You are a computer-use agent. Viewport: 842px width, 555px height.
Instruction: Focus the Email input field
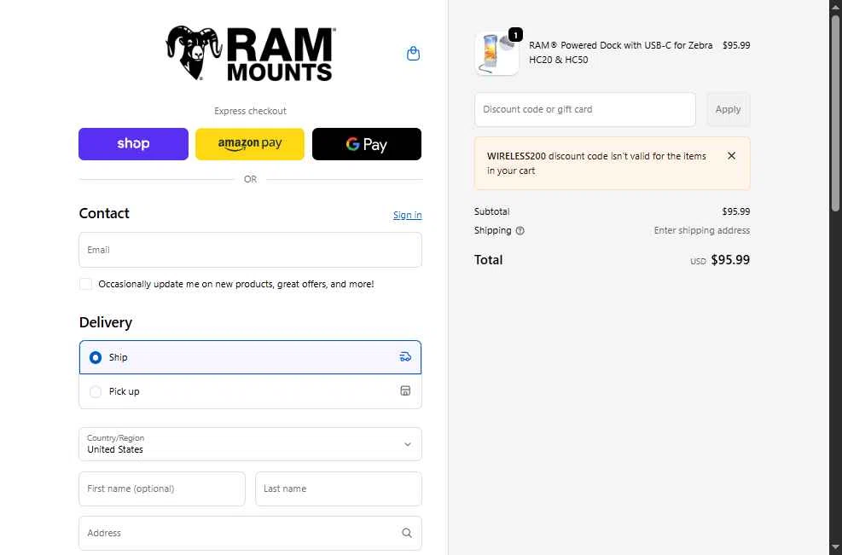point(250,250)
